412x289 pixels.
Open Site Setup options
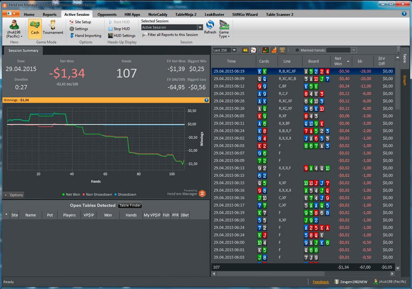[x=80, y=22]
